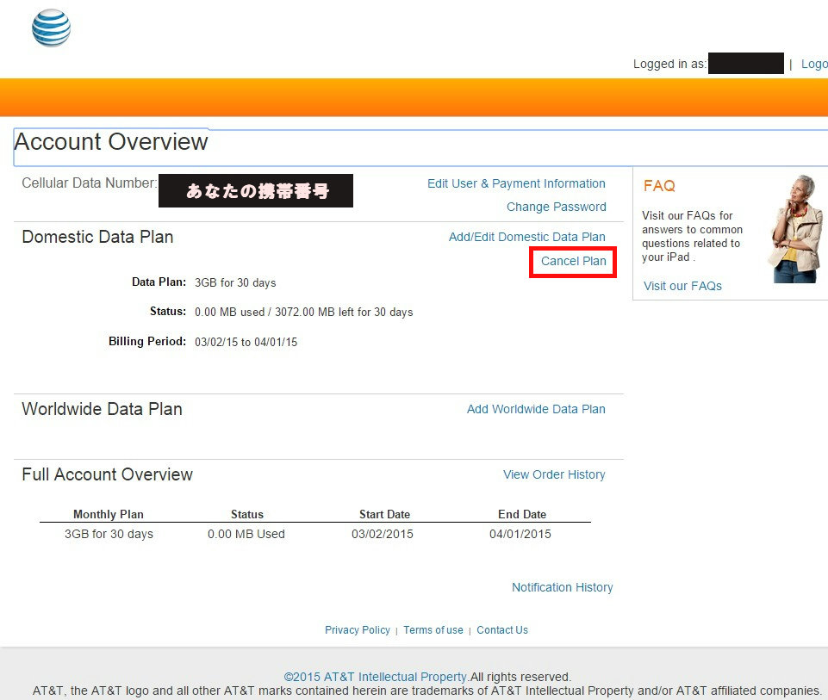
Task: Click the Cellular Data Number label
Action: pyautogui.click(x=90, y=183)
